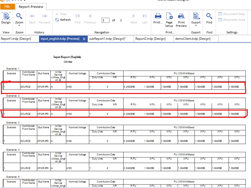This screenshot has height=188, width=251.
Task: Jump to Last page
Action: 145,18
